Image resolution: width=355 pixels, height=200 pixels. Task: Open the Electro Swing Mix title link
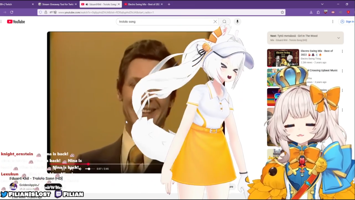[x=317, y=53]
